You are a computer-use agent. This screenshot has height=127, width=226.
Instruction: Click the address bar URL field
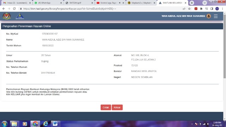coord(101,9)
